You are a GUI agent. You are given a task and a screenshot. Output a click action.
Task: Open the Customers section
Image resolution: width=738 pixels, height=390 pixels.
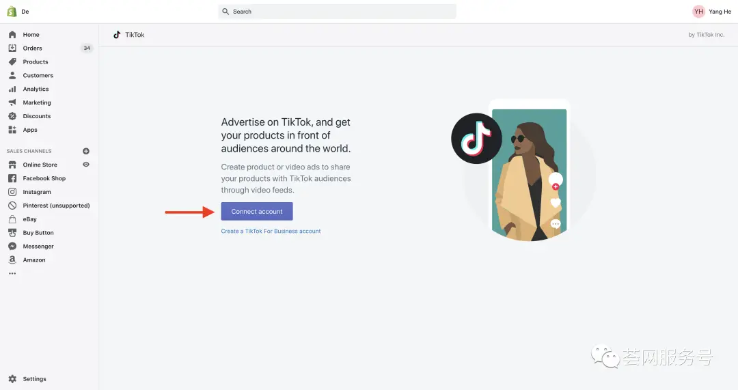[x=38, y=76]
